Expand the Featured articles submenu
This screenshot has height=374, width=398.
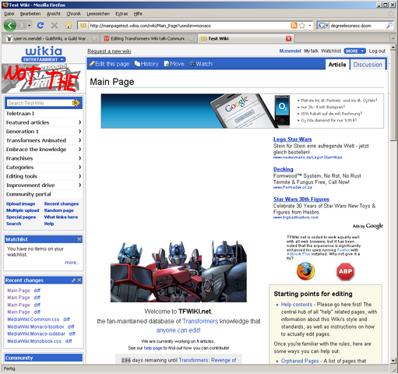pos(79,122)
